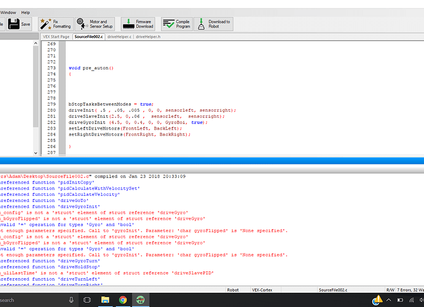Launch Chrome from the taskbar
424x307 pixels.
point(123,300)
